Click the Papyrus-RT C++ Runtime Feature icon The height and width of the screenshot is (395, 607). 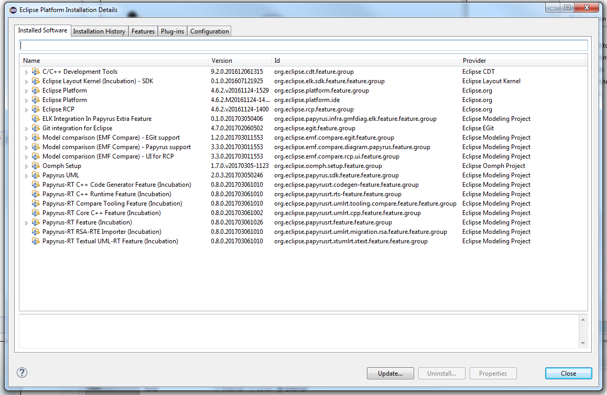[36, 194]
